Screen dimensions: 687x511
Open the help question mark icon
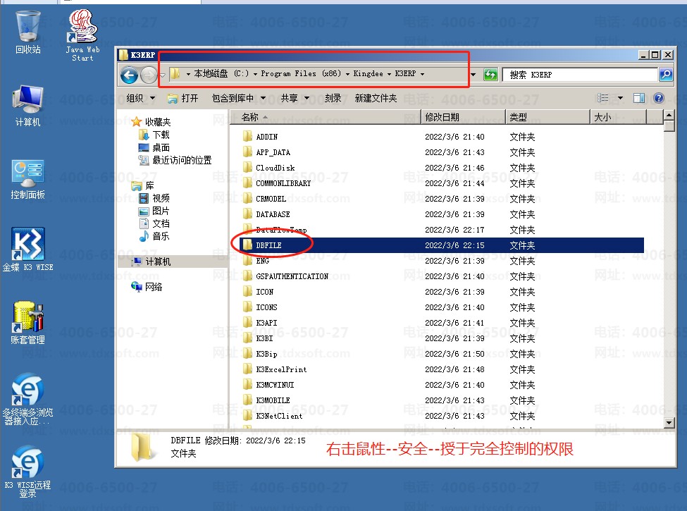click(659, 98)
